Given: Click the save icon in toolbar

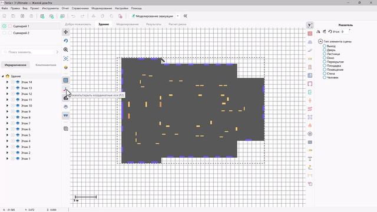Looking at the screenshot, I should [22, 16].
